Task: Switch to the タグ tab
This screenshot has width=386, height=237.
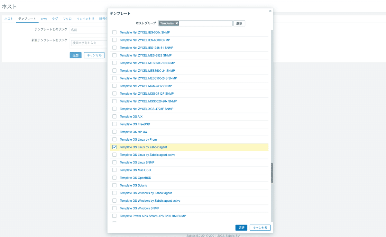Action: click(x=55, y=19)
